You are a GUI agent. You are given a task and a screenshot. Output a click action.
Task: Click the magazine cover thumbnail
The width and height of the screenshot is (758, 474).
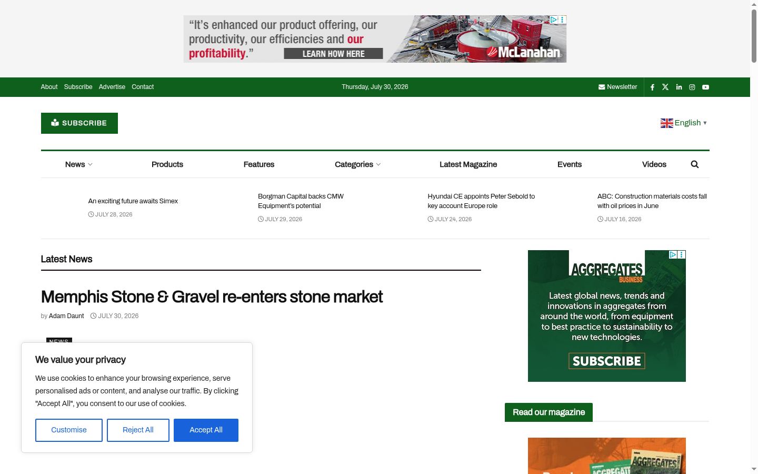tap(606, 456)
